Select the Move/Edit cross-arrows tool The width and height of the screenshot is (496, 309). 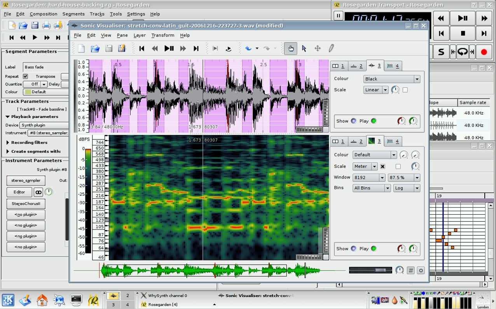[x=318, y=49]
